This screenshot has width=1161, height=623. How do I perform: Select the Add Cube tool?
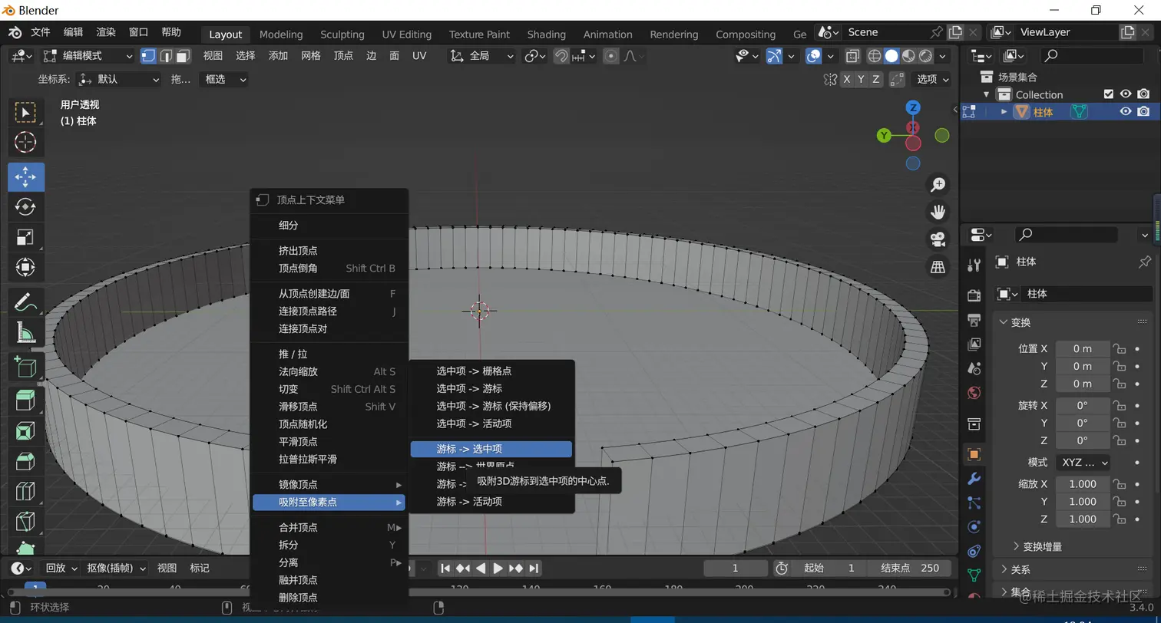coord(25,367)
